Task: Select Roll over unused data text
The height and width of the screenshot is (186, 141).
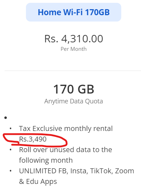Action: coord(66,150)
